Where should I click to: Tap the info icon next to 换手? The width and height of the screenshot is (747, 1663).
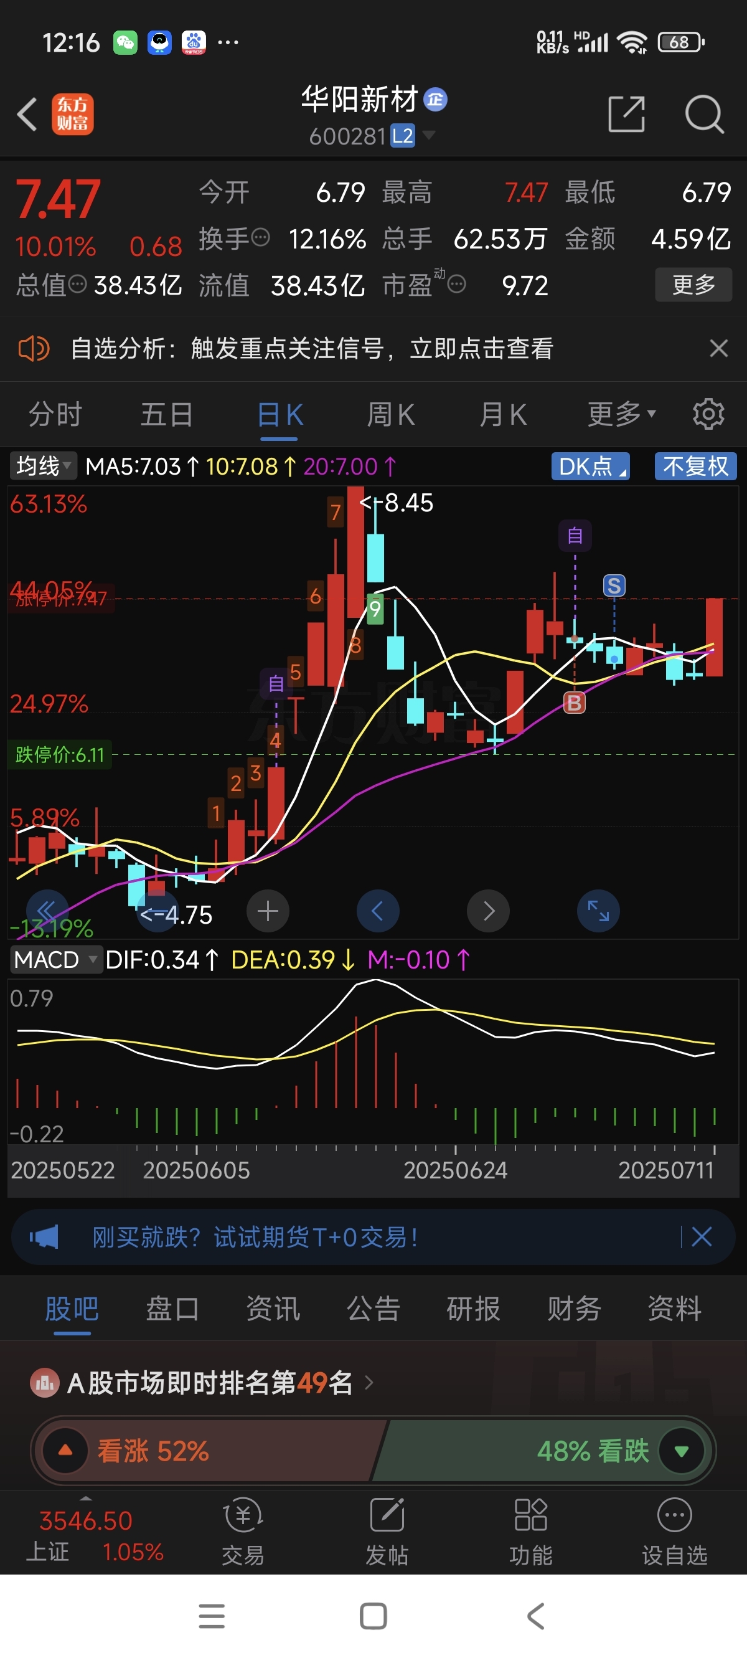pyautogui.click(x=261, y=237)
